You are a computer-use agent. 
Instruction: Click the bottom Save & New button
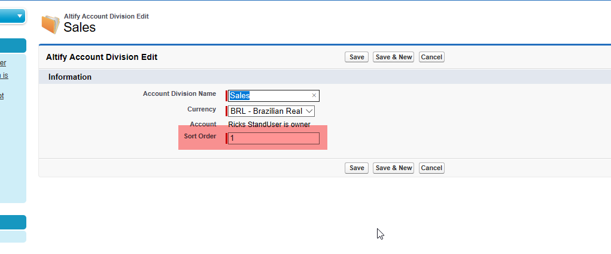pos(393,168)
